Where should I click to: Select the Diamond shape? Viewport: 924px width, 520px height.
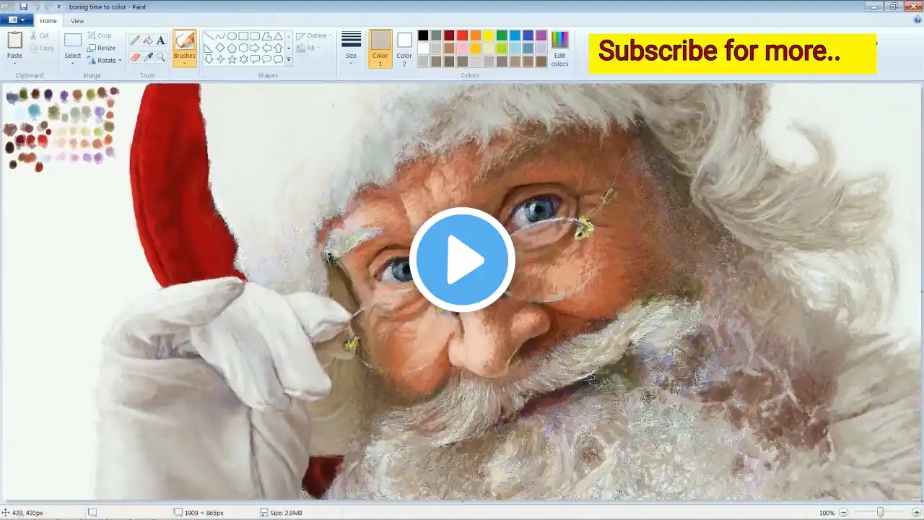[x=220, y=48]
